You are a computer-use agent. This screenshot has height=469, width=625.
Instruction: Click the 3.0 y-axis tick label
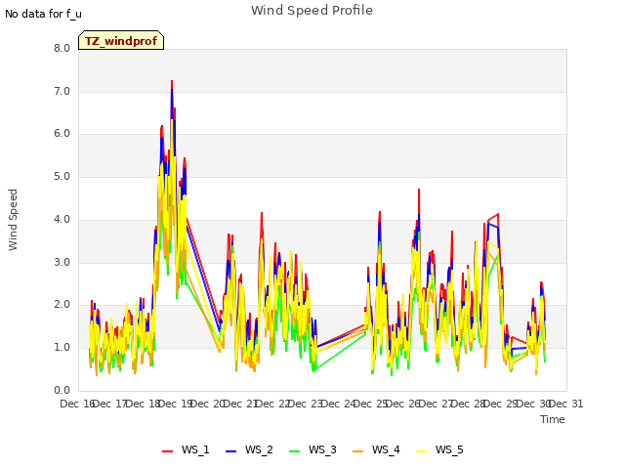pos(62,263)
